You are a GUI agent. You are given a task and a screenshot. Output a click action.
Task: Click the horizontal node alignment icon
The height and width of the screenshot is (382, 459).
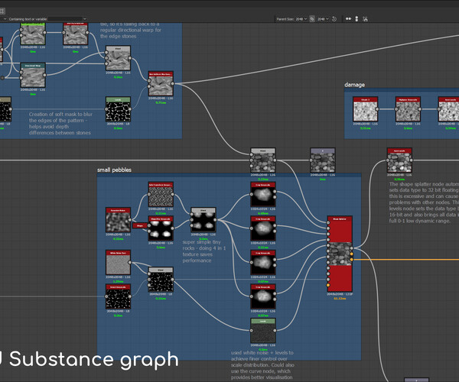pyautogui.click(x=348, y=19)
